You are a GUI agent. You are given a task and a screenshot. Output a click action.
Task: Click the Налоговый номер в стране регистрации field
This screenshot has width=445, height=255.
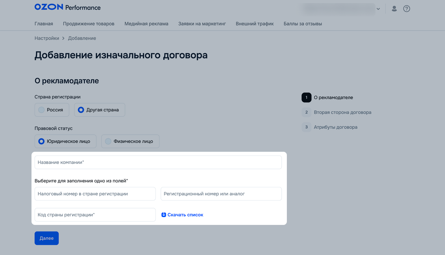coord(95,194)
